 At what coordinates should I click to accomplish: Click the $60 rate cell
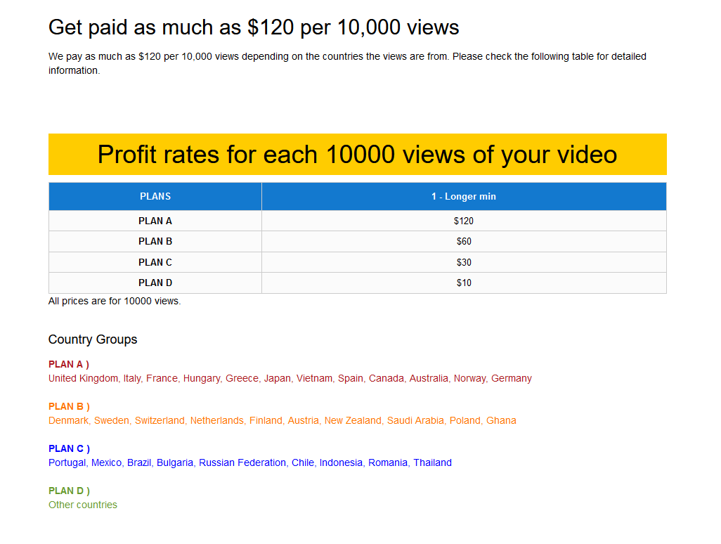(x=463, y=241)
